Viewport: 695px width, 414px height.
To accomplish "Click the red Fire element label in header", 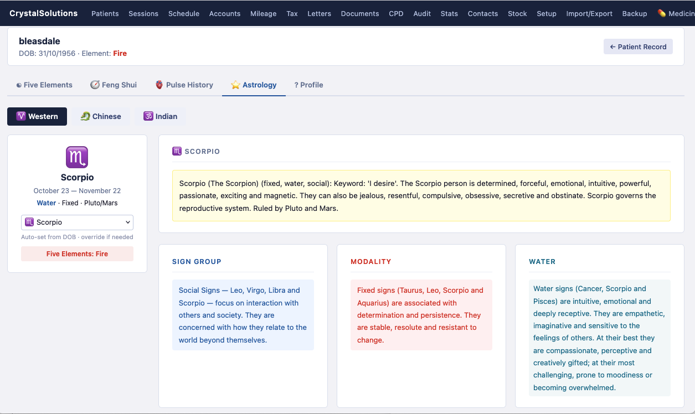I will point(120,54).
